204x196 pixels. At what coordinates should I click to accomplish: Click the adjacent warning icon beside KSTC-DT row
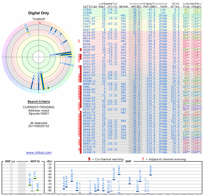click(79, 61)
